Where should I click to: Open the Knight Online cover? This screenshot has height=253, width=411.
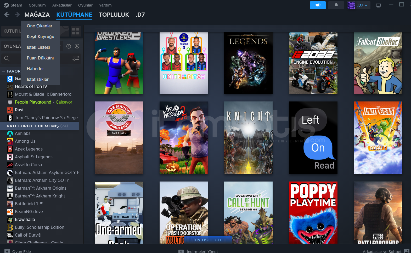(248, 137)
